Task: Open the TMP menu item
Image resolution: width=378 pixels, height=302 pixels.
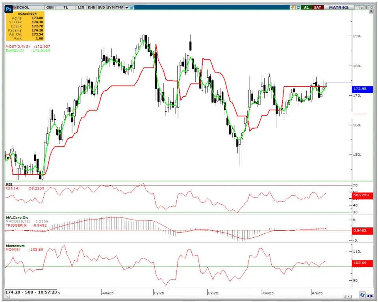Action: coord(120,7)
